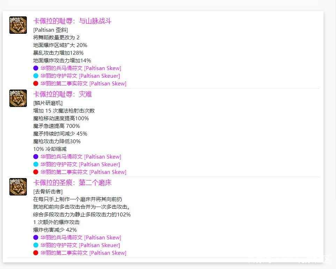Click the line 地面爆炸攻击力增加14%
The height and width of the screenshot is (269, 336).
tap(62, 61)
